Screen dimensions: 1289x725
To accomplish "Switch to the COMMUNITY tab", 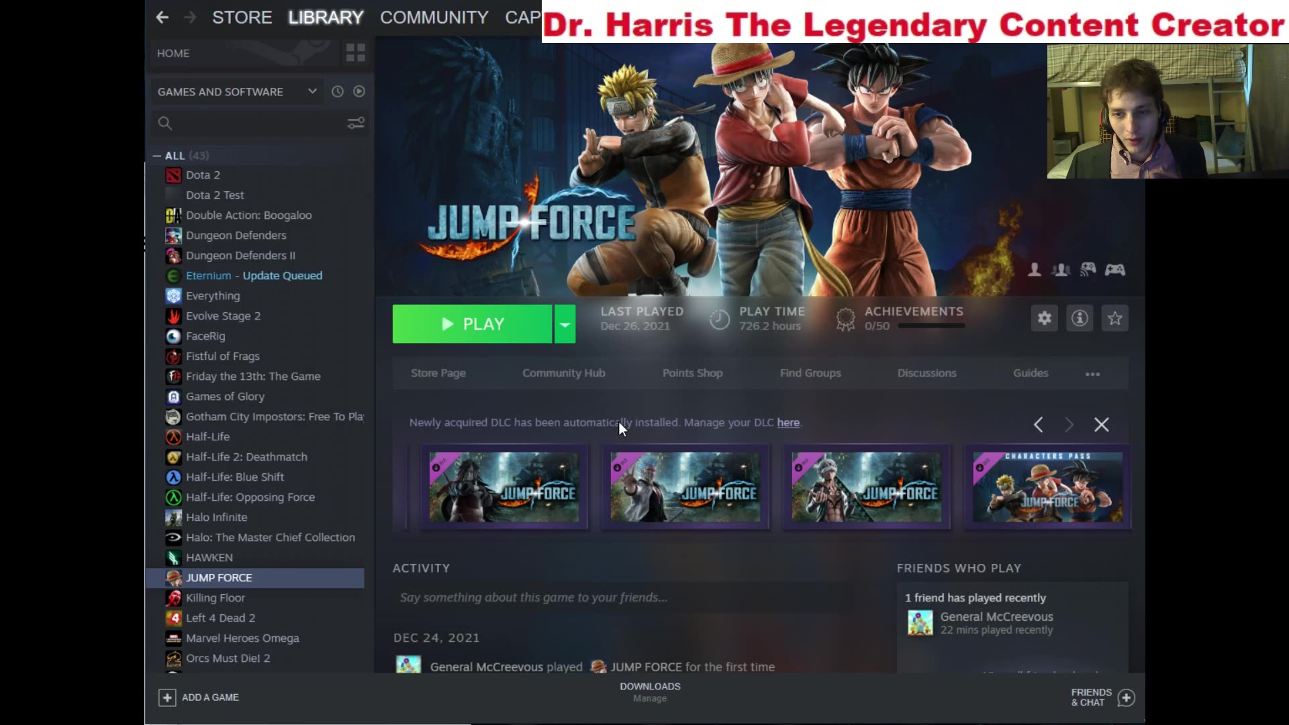I will click(434, 17).
